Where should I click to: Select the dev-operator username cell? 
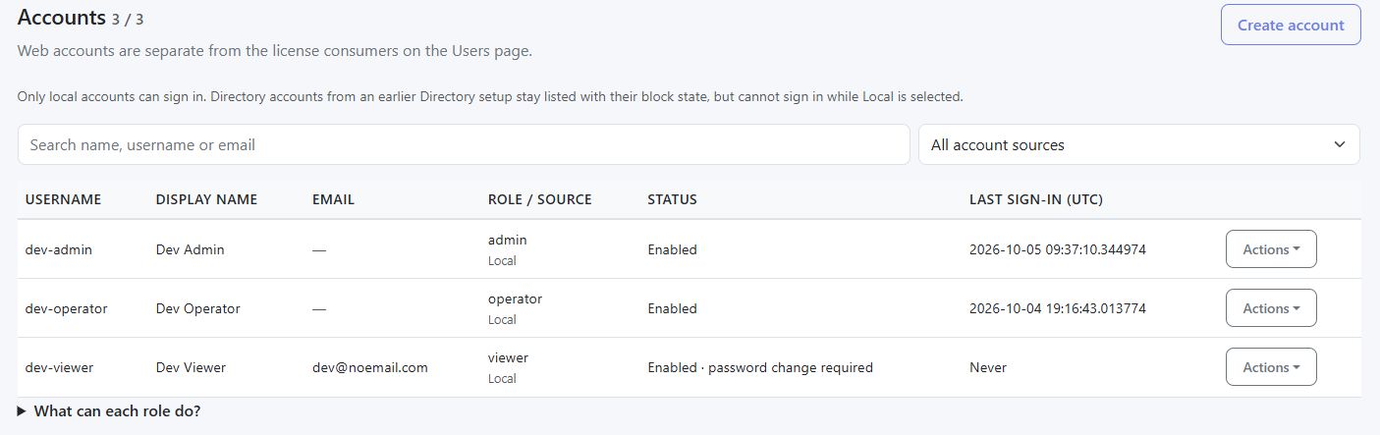(67, 308)
